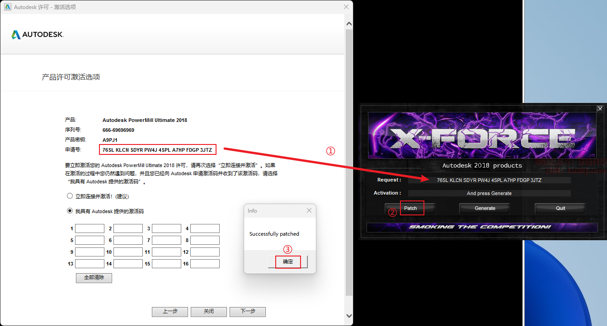Close the X-Force window with its X
This screenshot has width=607, height=326.
600,109
